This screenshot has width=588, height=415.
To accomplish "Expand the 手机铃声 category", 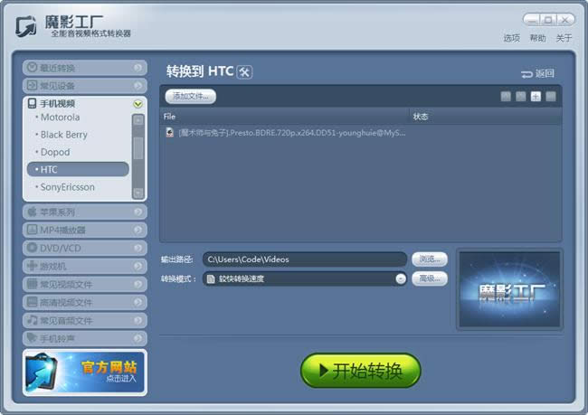I will pyautogui.click(x=85, y=338).
